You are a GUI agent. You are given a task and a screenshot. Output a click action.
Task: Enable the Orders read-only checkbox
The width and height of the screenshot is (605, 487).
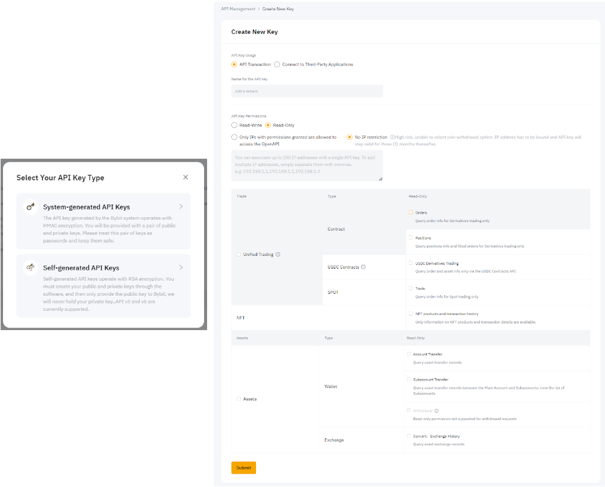point(411,212)
